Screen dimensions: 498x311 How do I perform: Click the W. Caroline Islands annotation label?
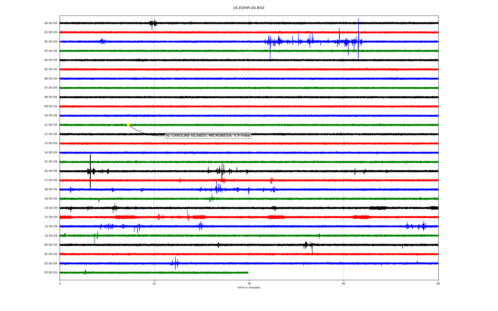click(208, 136)
